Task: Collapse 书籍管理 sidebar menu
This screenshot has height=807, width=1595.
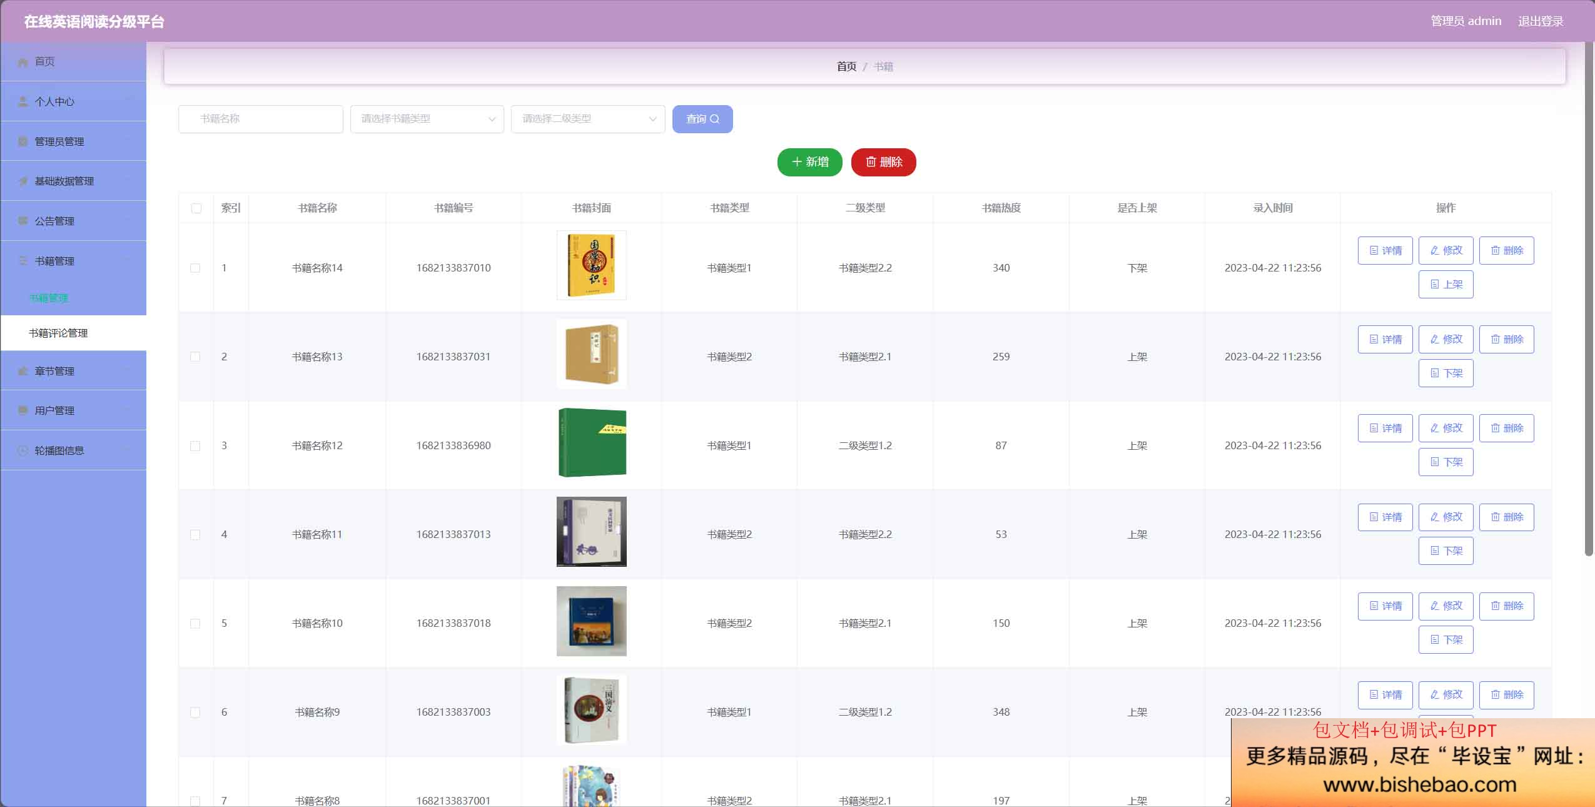Action: click(x=73, y=261)
